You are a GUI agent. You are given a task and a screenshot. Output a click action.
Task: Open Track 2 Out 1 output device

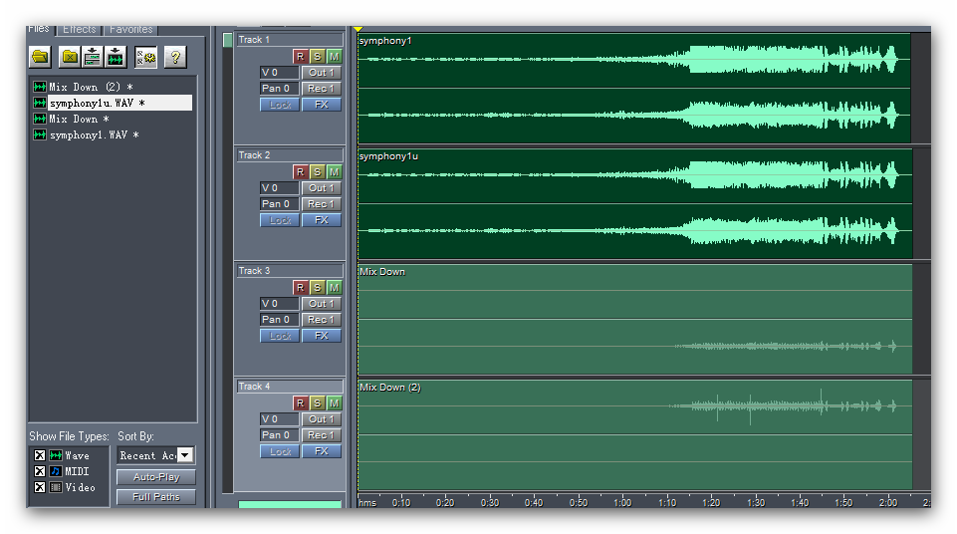[321, 188]
